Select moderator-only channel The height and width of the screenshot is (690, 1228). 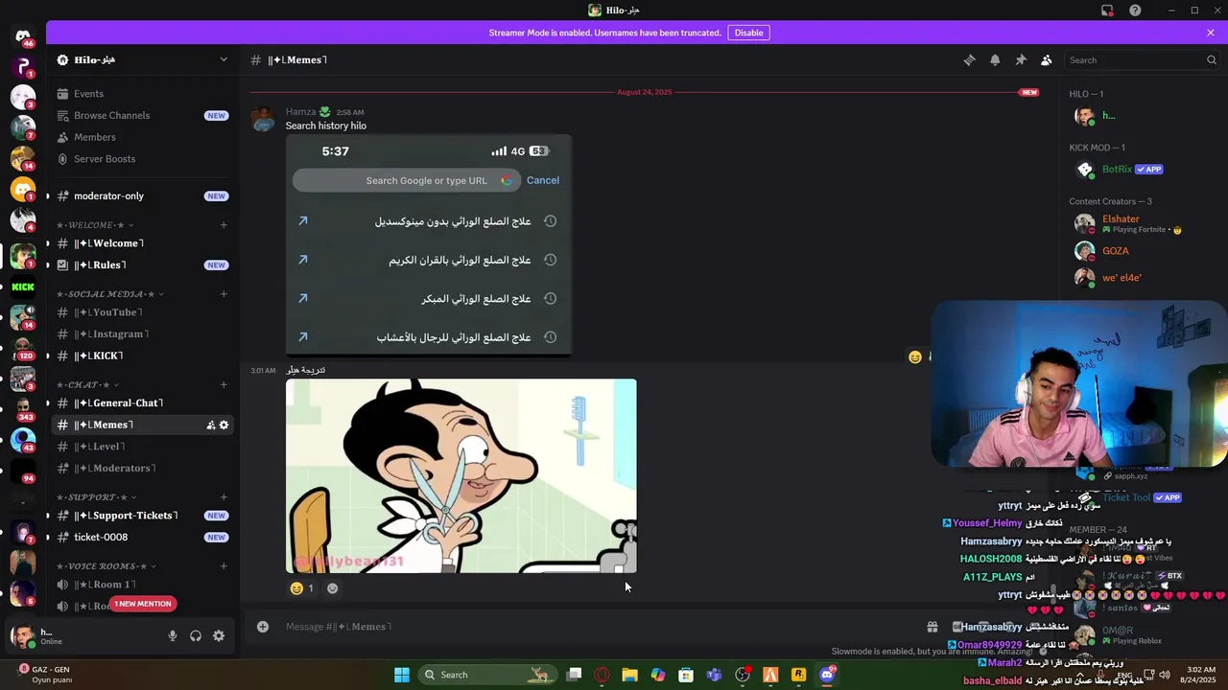click(142, 196)
